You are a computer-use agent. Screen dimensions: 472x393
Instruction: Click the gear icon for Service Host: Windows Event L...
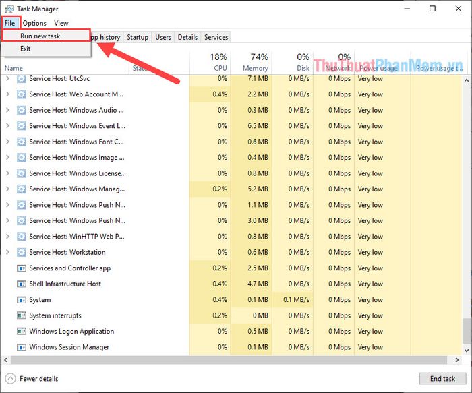click(x=21, y=126)
